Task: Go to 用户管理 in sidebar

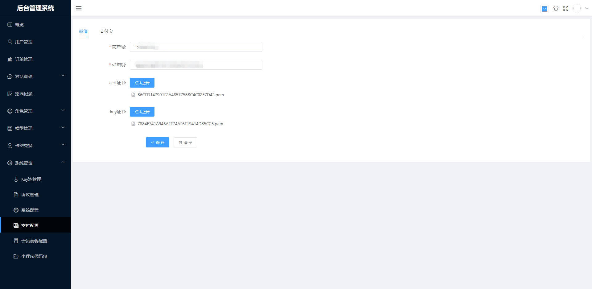Action: pos(24,42)
